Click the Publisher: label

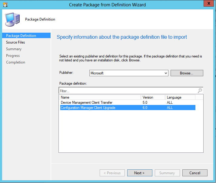[66, 73]
